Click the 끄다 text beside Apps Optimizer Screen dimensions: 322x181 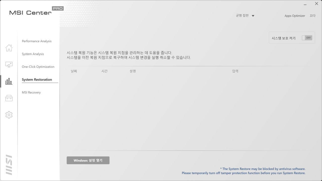pos(312,16)
